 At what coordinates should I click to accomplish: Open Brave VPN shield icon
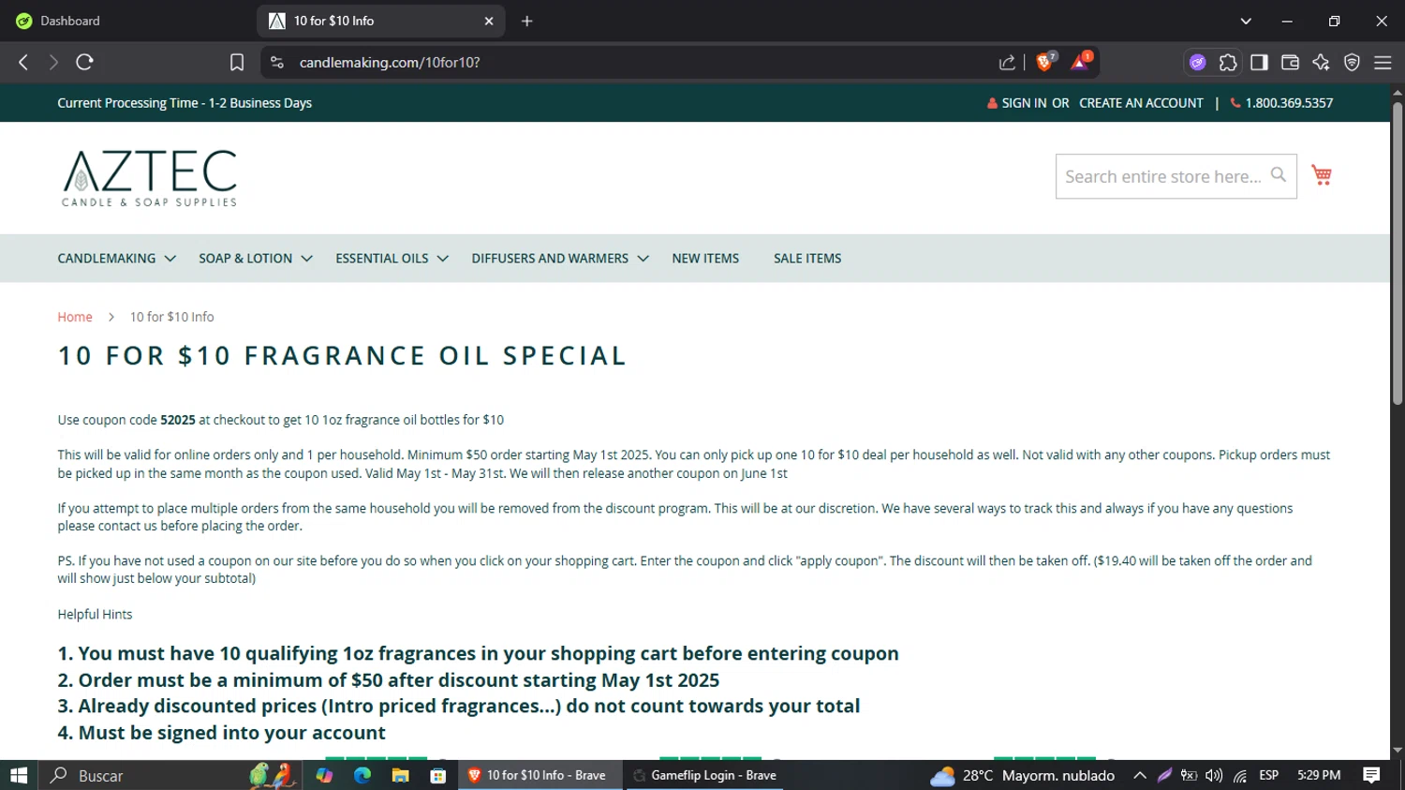tap(1352, 62)
